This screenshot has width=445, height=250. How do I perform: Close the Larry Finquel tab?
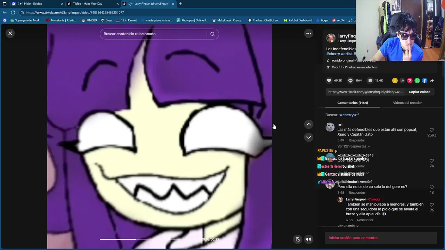click(x=173, y=4)
